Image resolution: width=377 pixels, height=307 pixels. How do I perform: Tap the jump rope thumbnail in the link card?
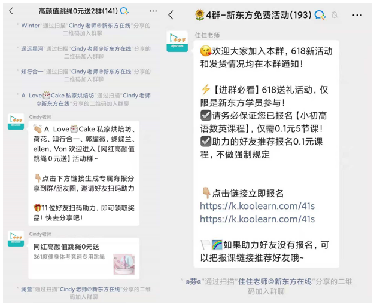124,264
